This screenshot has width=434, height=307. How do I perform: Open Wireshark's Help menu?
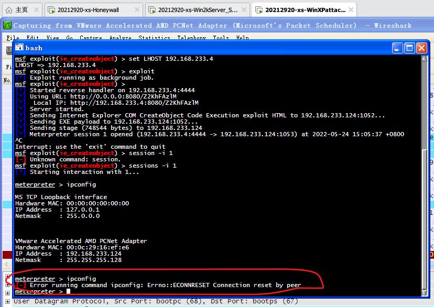coord(243,38)
